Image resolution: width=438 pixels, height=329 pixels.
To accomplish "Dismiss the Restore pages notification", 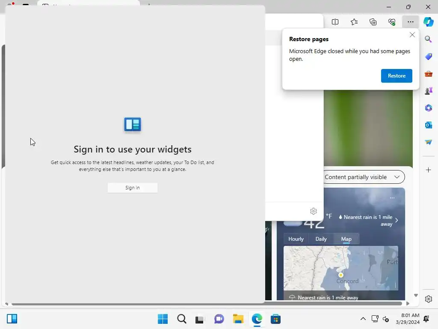I will [x=412, y=35].
